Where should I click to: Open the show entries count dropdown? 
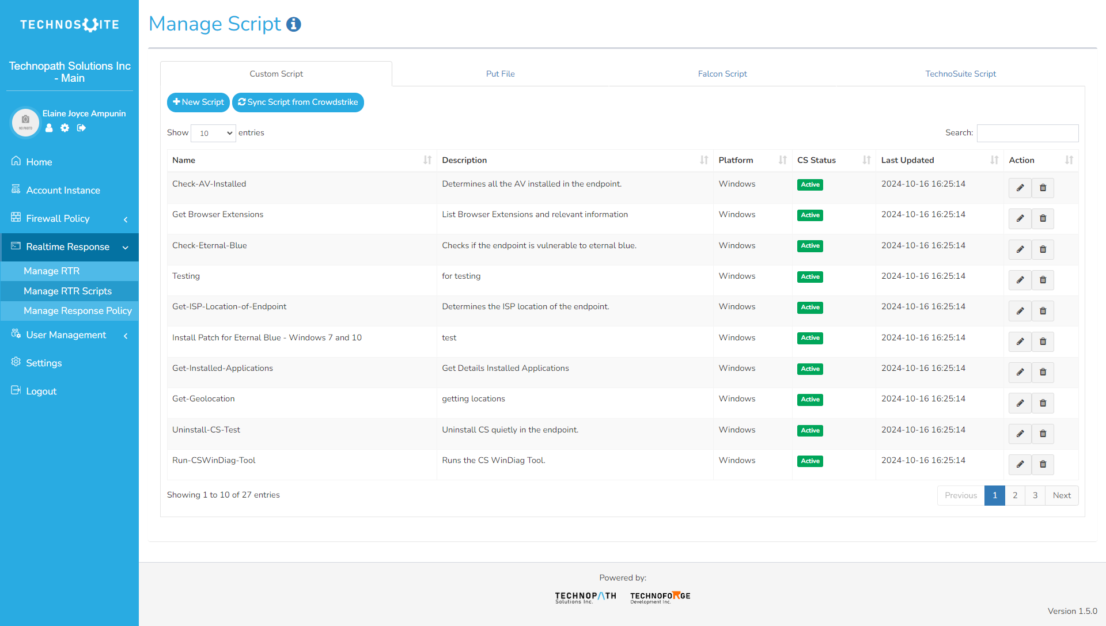pos(213,133)
